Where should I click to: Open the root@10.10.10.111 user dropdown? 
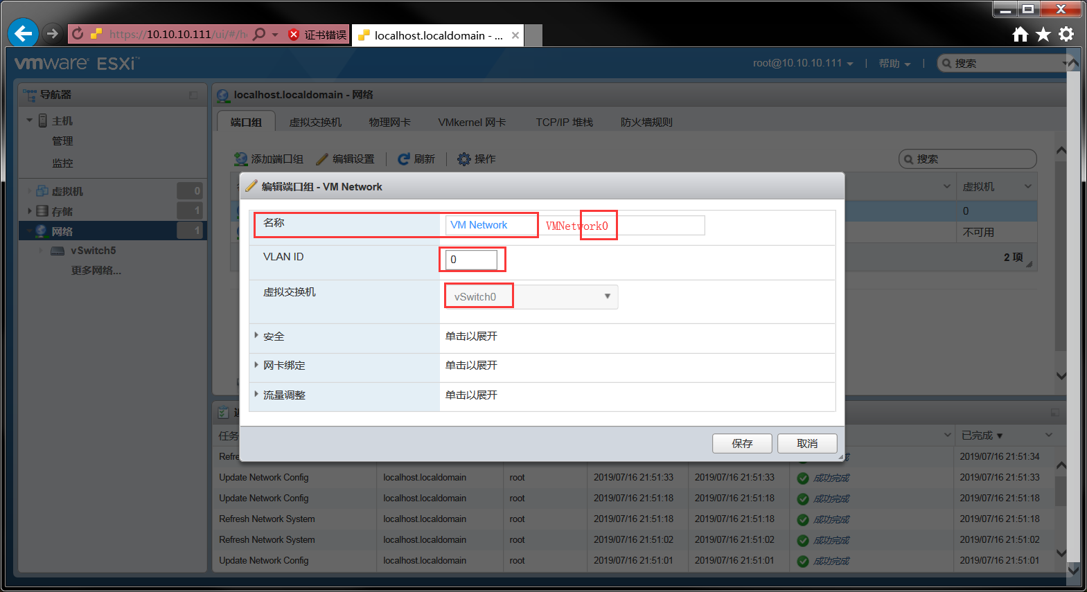point(803,63)
